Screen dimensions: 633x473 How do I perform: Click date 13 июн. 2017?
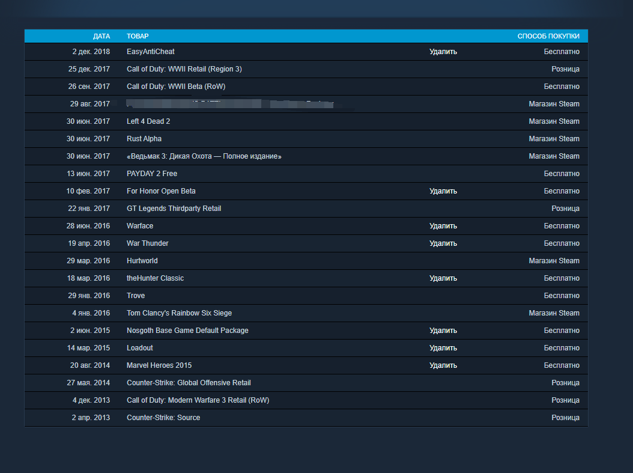point(88,174)
